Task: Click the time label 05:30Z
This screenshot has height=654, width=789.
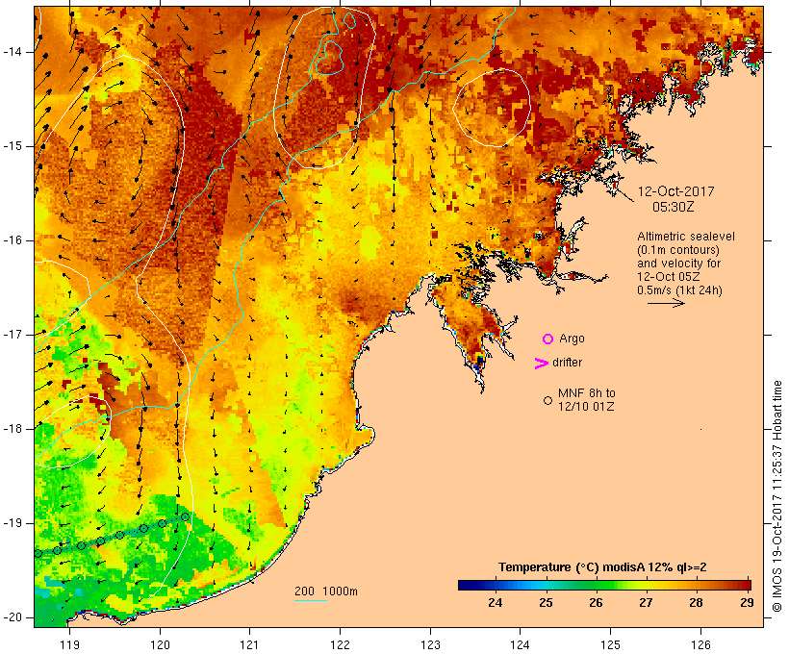Action: click(674, 207)
